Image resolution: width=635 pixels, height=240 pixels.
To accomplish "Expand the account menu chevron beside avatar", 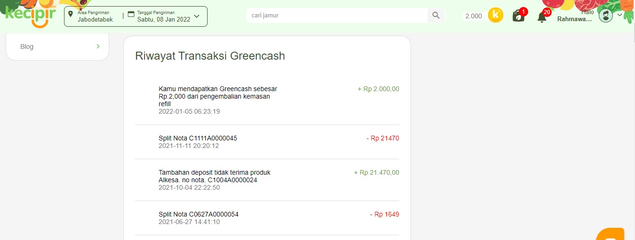I will click(x=619, y=15).
